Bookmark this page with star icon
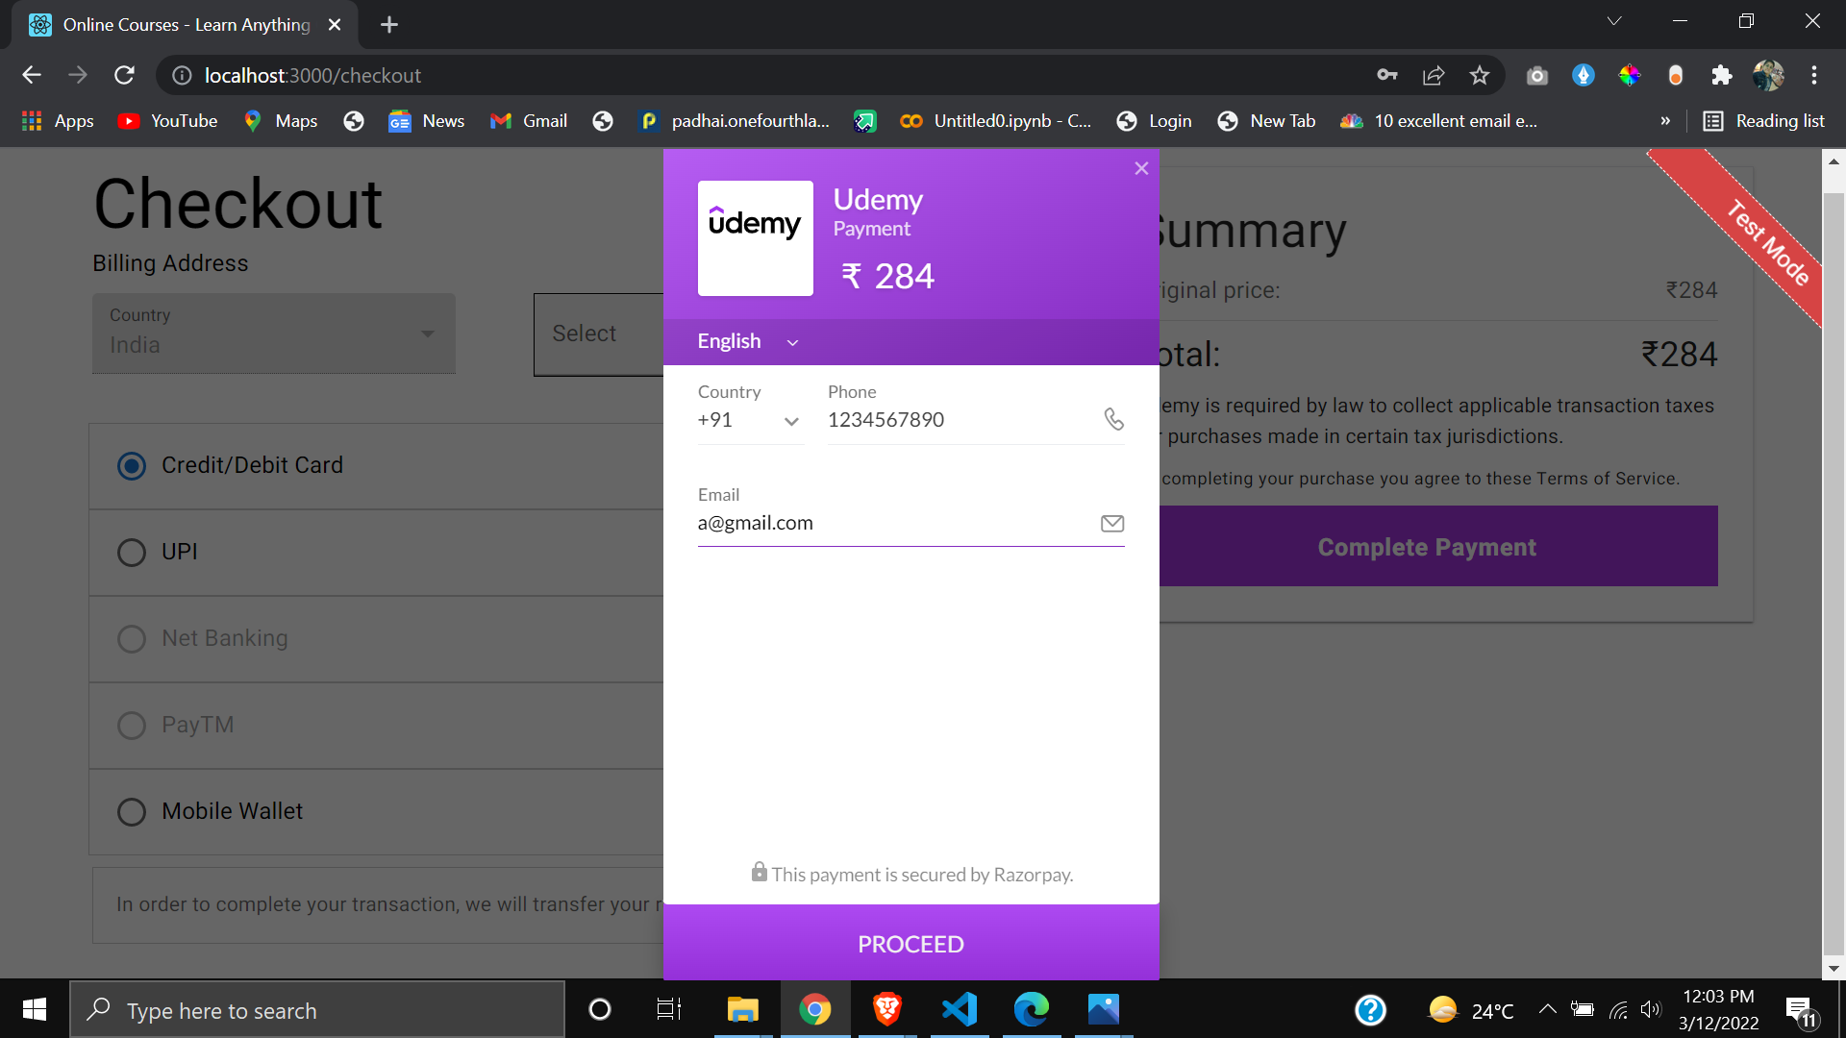Screen dimensions: 1846x1038 tap(1479, 75)
